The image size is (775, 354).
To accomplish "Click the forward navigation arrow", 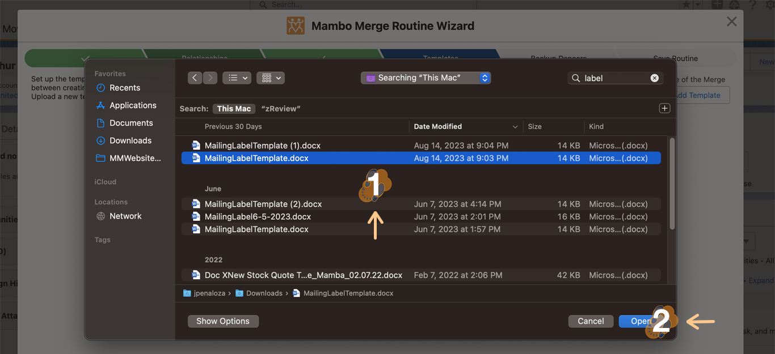I will tap(210, 78).
